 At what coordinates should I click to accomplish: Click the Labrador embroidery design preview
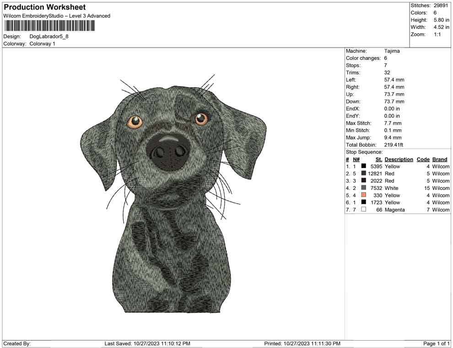[173, 194]
